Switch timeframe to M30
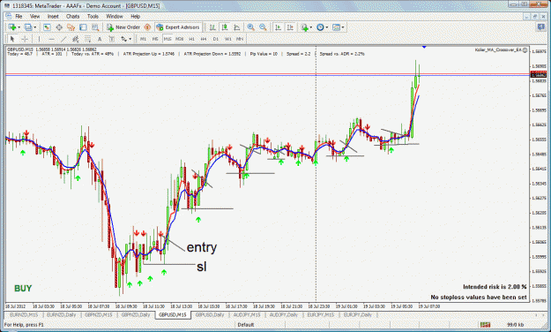Viewport: 551px width, 332px height. tap(180, 39)
